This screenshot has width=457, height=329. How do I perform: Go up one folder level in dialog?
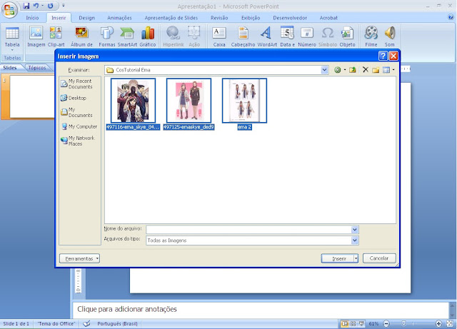click(353, 70)
